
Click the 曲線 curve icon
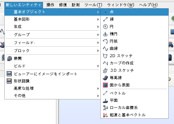pyautogui.click(x=105, y=49)
